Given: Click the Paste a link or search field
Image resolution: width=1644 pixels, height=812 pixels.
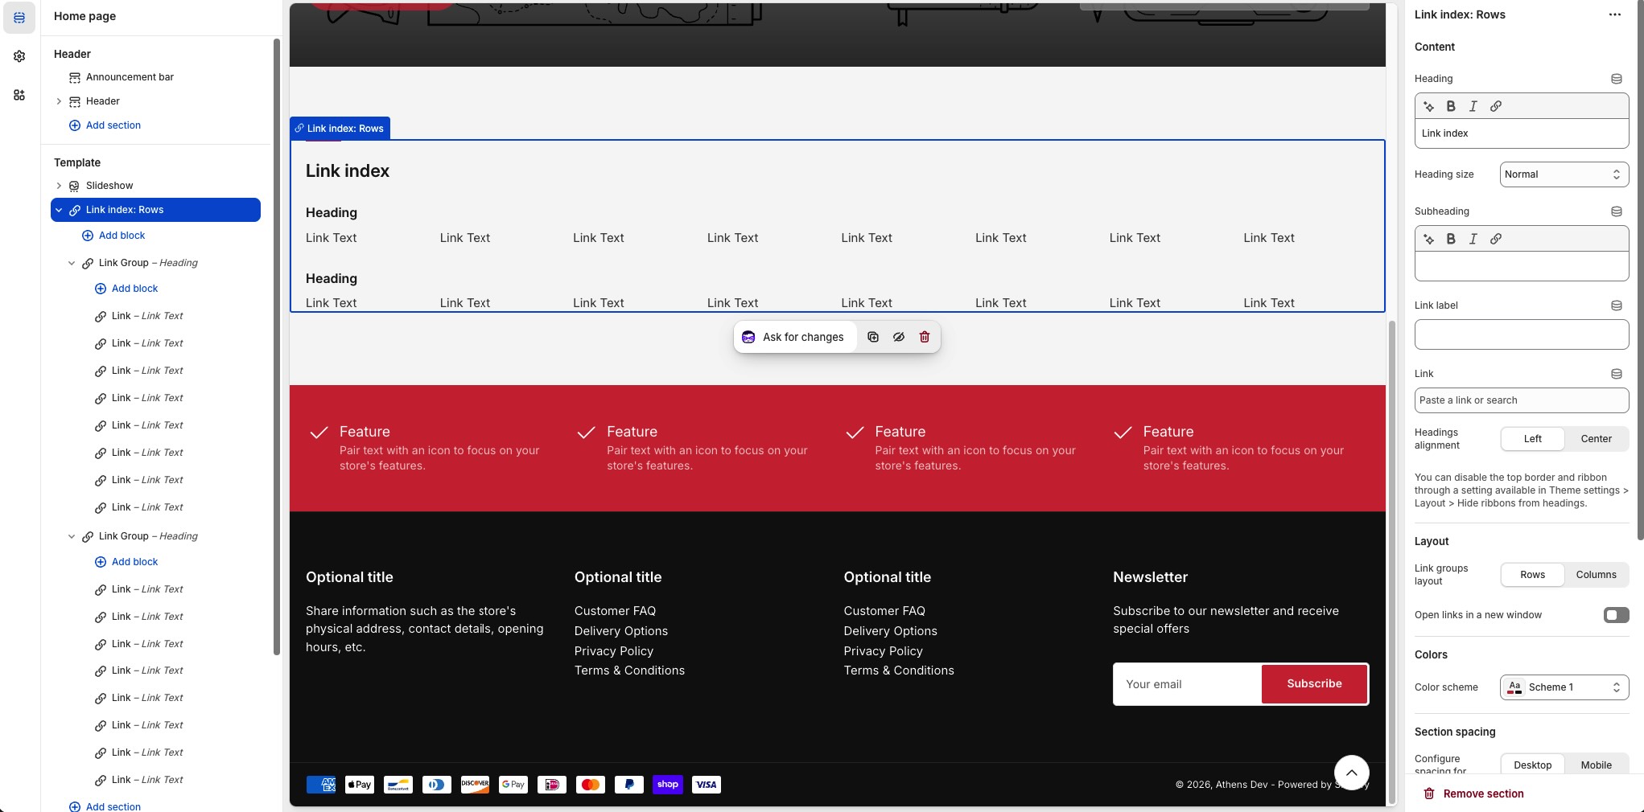Looking at the screenshot, I should 1522,400.
